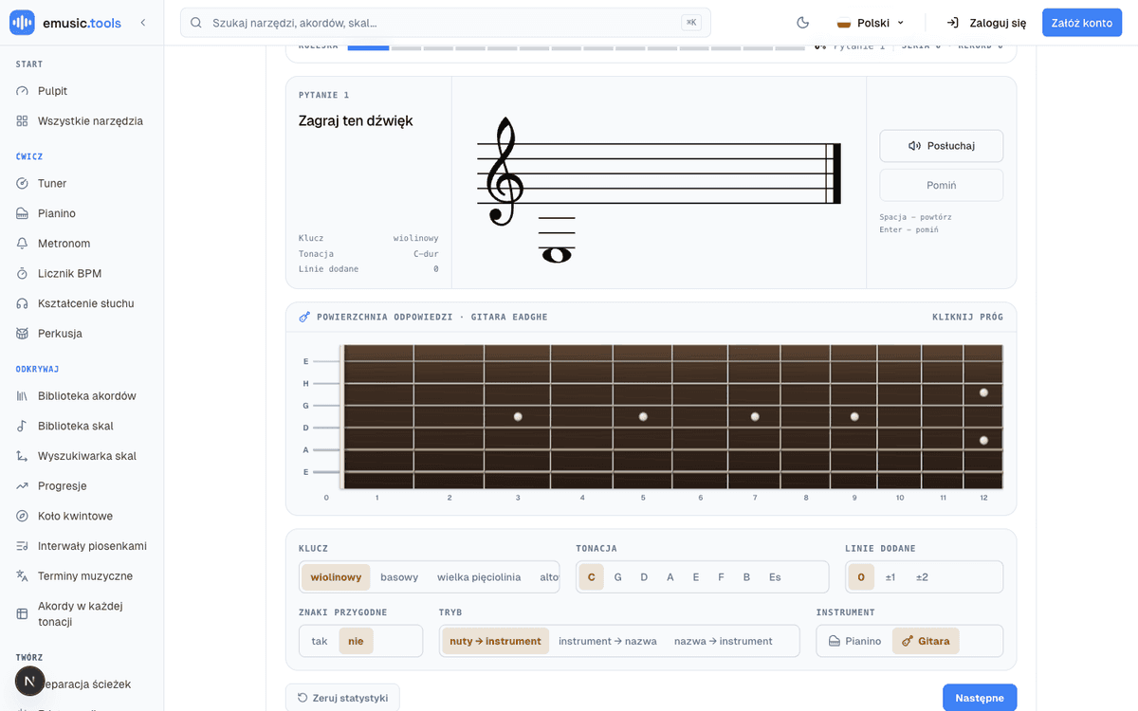Image resolution: width=1138 pixels, height=711 pixels.
Task: Select ±2 added ledger lines
Action: (x=922, y=576)
